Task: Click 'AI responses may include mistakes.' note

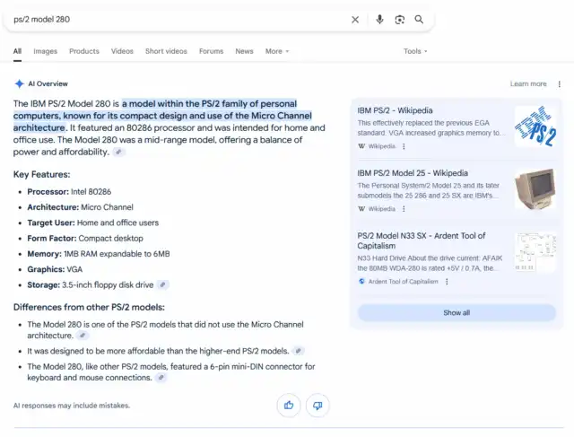Action: tap(72, 406)
